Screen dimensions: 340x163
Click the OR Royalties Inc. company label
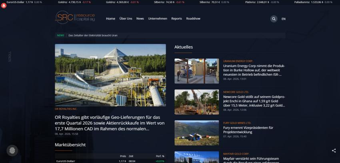click(x=66, y=109)
